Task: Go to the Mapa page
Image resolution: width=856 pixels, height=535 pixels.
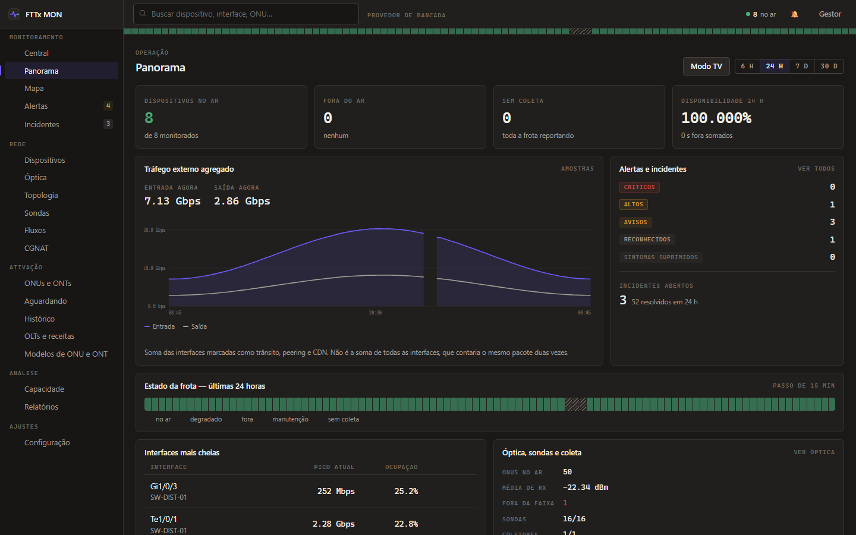Action: click(61, 88)
